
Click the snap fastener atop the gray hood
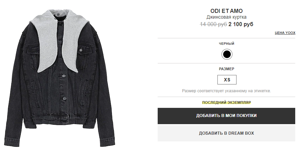pyautogui.click(x=58, y=14)
